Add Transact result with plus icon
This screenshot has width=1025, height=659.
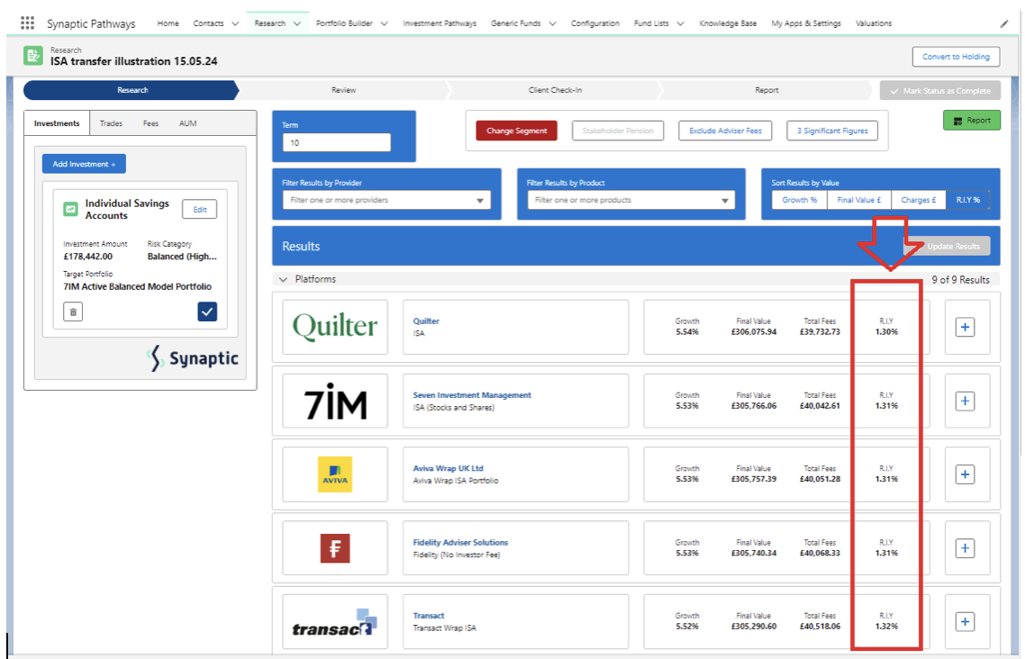pyautogui.click(x=965, y=622)
